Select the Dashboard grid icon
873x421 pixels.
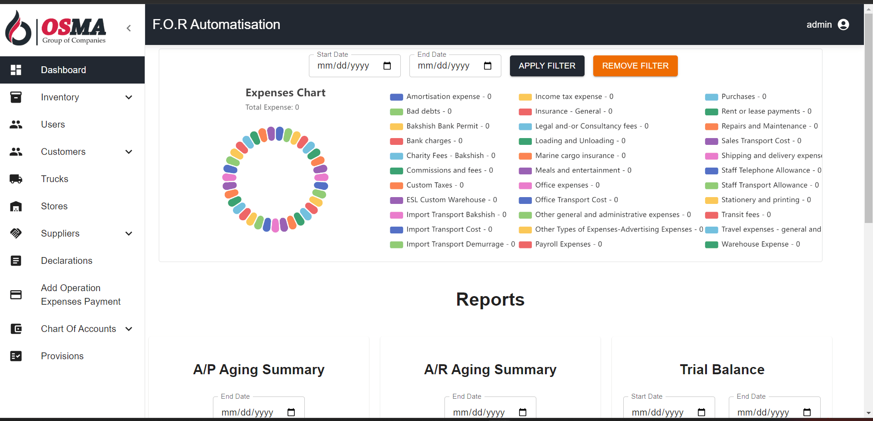pos(16,70)
